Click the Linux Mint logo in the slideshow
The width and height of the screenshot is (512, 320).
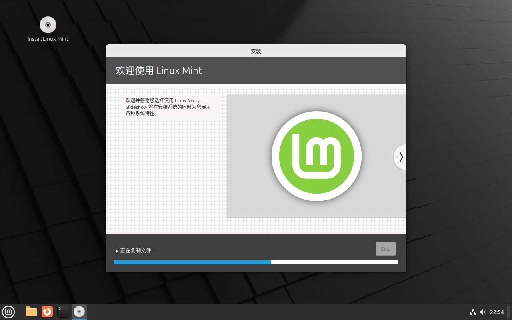pyautogui.click(x=316, y=156)
